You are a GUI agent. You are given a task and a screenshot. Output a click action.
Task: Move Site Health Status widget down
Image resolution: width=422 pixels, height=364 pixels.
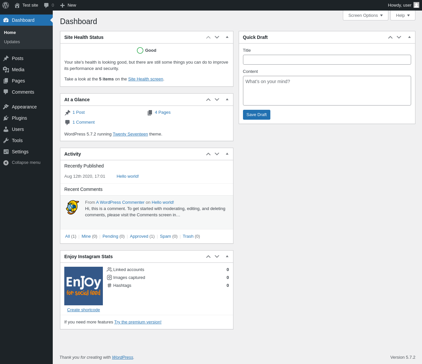tap(217, 37)
